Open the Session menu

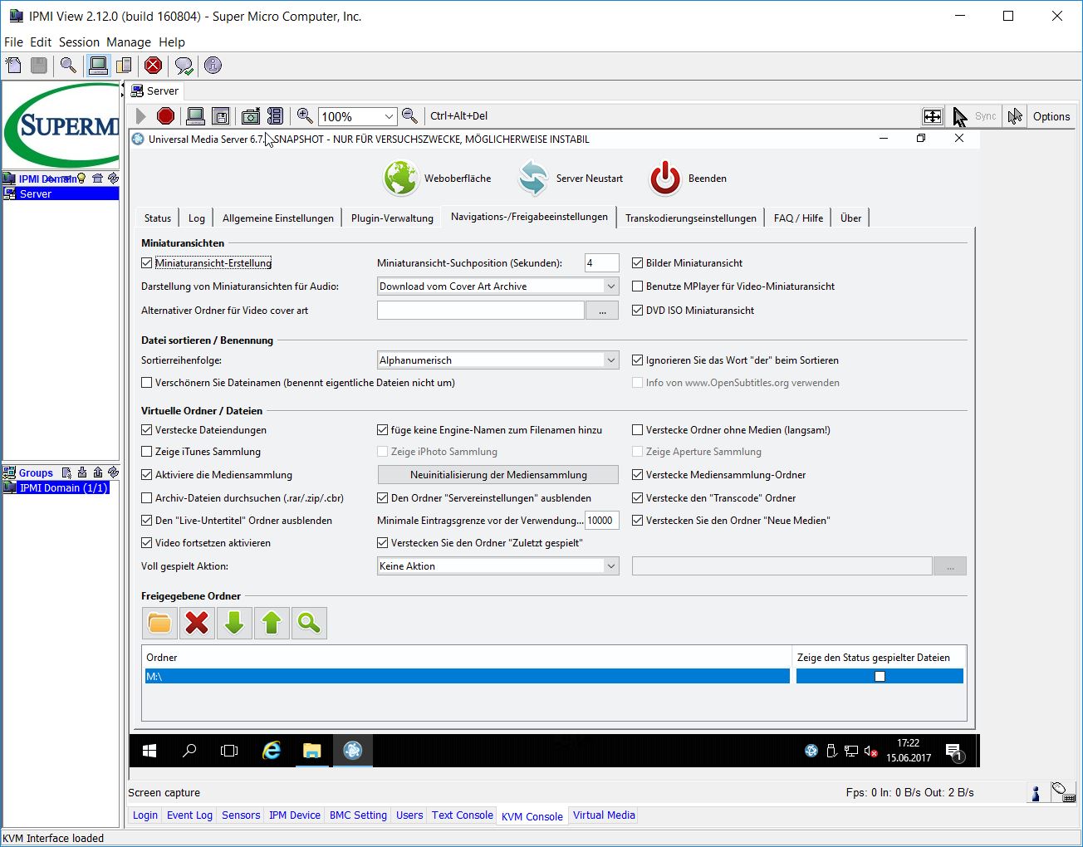(79, 42)
